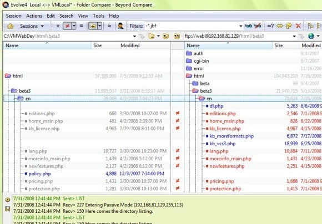Open the right path history dropdown
Image resolution: width=322 pixels, height=224 pixels.
point(294,36)
